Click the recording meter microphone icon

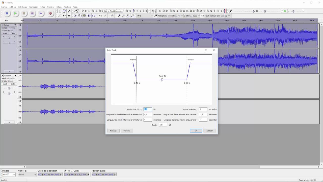click(75, 11)
